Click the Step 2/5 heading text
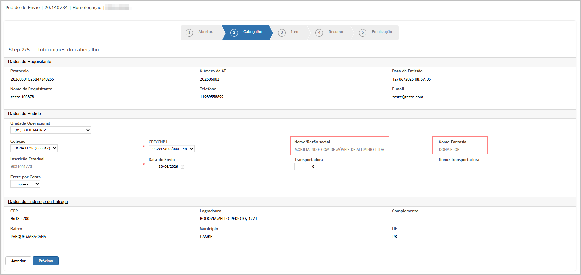The width and height of the screenshot is (581, 275). click(54, 50)
